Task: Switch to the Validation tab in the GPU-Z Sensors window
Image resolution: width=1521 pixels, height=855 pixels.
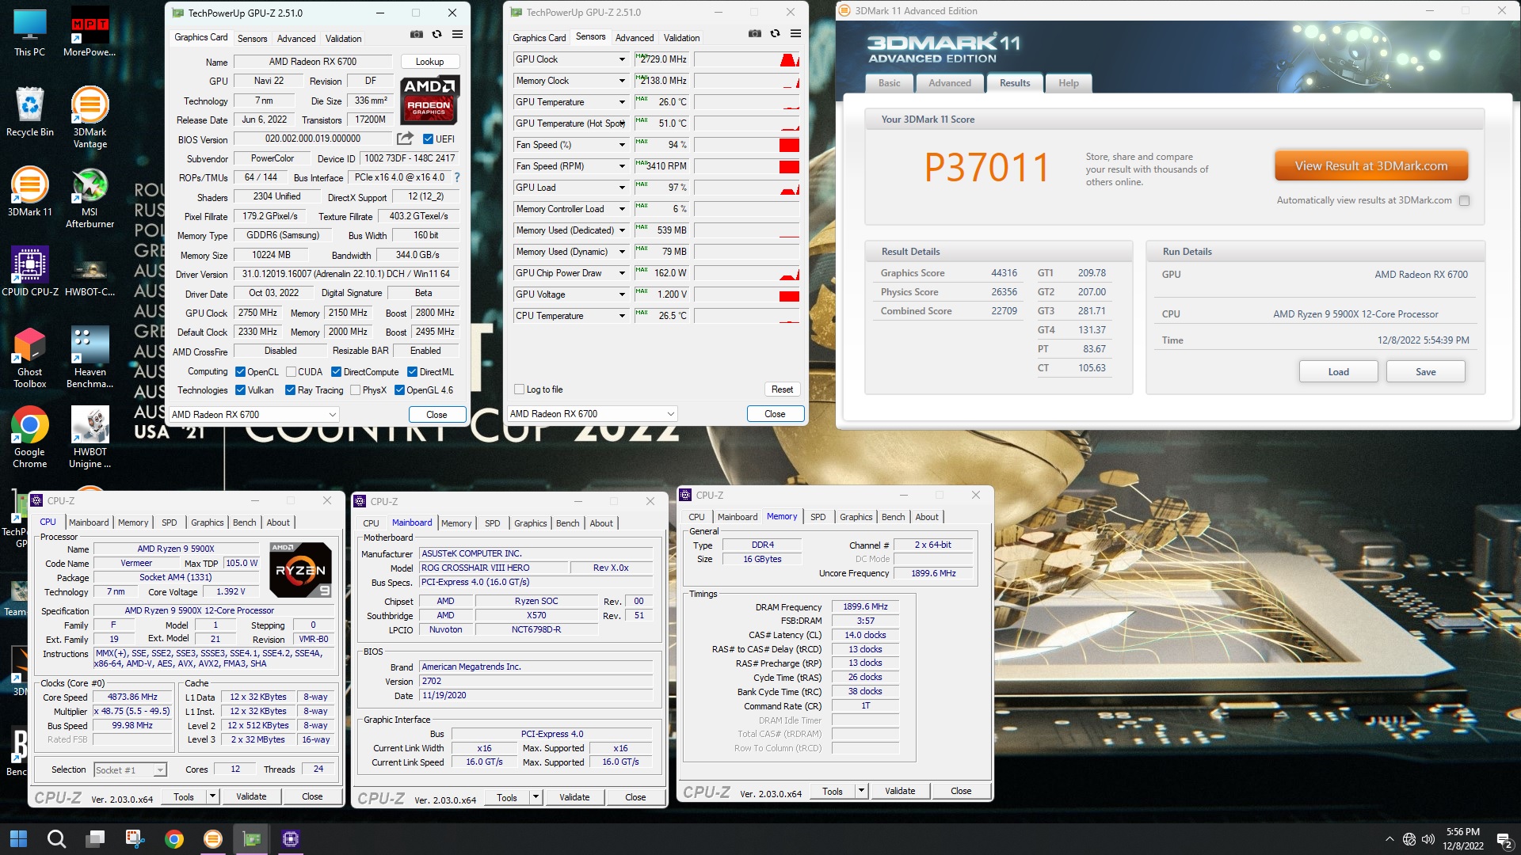Action: tap(681, 37)
